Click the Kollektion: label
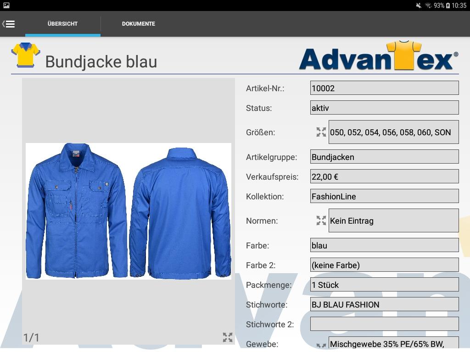The image size is (470, 352). (265, 197)
